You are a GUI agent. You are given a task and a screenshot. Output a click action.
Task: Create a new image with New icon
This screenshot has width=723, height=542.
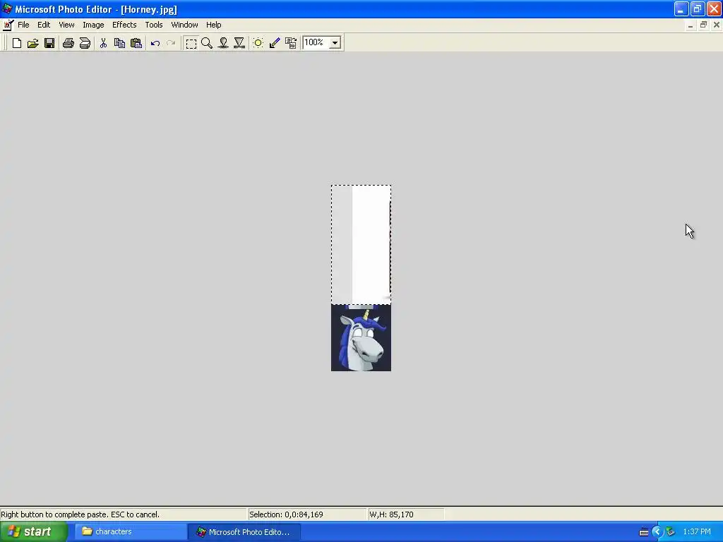17,43
